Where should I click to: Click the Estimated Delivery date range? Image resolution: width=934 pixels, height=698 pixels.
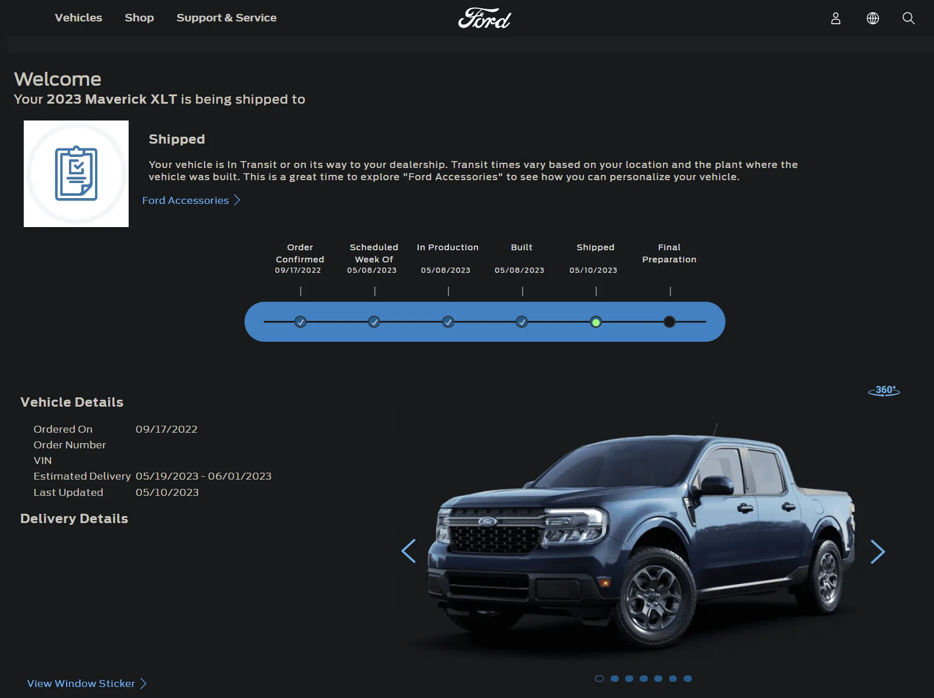[x=203, y=476]
